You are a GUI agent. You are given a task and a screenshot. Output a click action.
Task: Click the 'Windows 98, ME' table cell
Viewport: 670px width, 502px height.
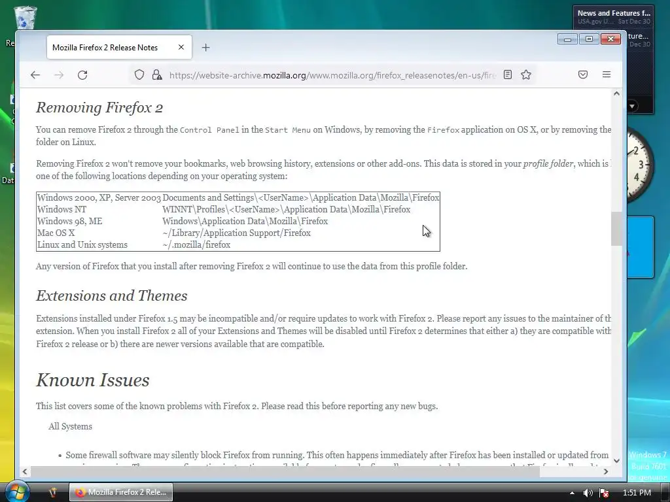(x=69, y=221)
